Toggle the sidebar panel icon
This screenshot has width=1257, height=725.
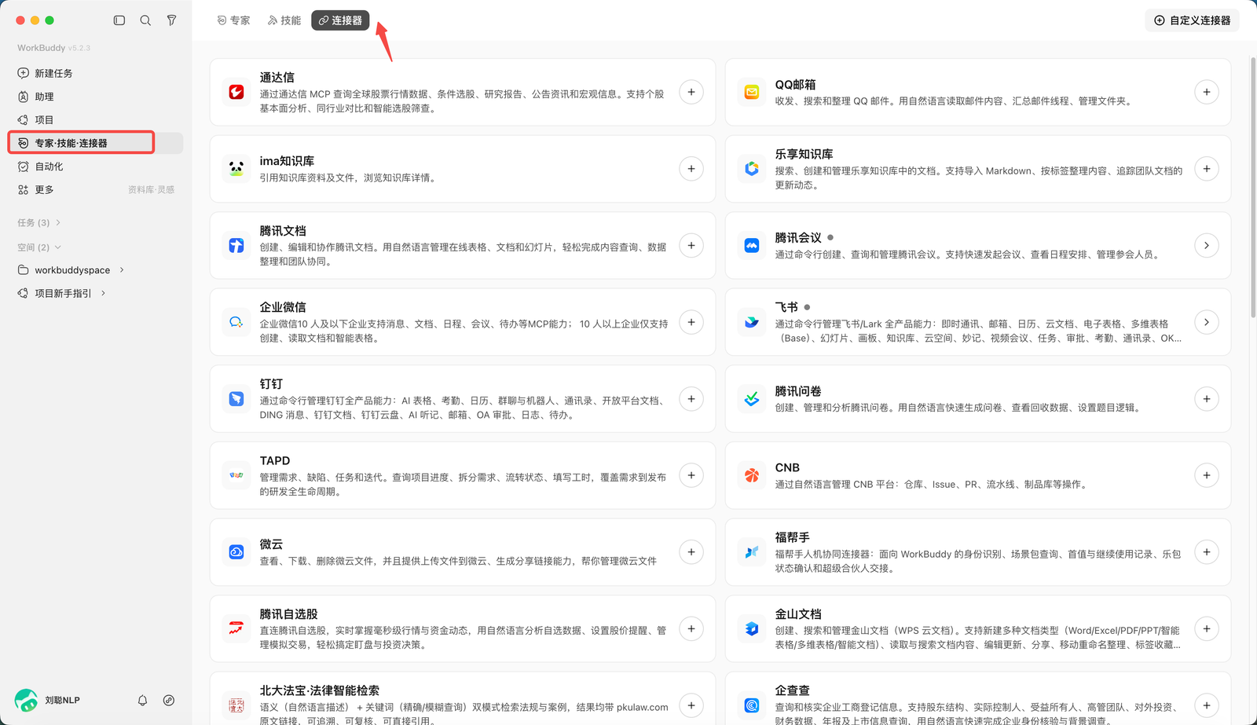coord(119,20)
